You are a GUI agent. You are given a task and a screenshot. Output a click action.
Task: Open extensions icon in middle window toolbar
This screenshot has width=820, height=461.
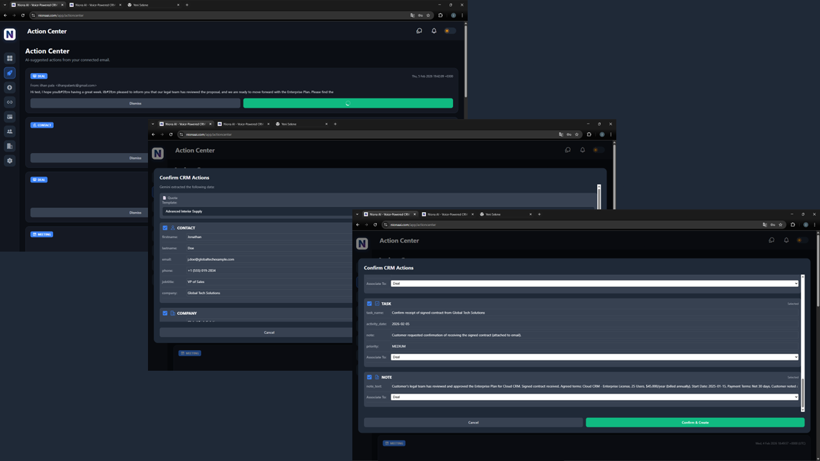pyautogui.click(x=589, y=134)
